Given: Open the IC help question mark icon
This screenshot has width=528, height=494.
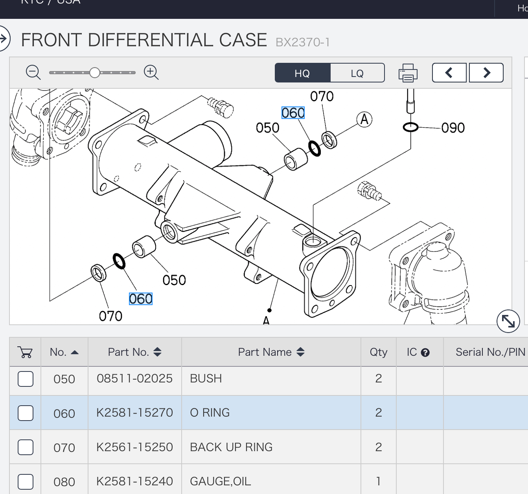Looking at the screenshot, I should click(425, 353).
